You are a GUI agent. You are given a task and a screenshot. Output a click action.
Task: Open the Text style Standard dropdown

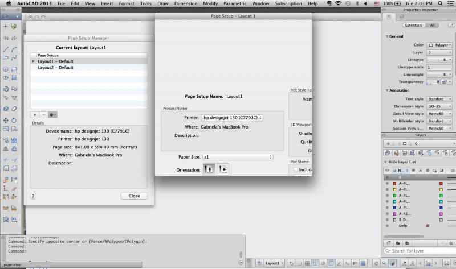(x=439, y=99)
